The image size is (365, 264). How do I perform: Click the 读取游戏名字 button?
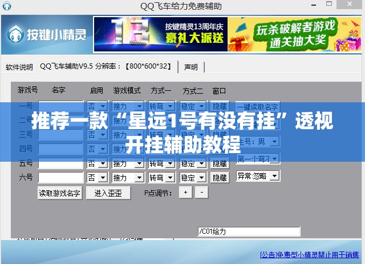coord(60,193)
